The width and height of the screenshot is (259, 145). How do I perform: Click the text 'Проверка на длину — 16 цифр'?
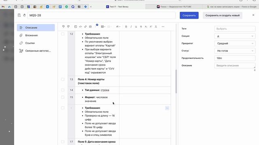[100, 118]
